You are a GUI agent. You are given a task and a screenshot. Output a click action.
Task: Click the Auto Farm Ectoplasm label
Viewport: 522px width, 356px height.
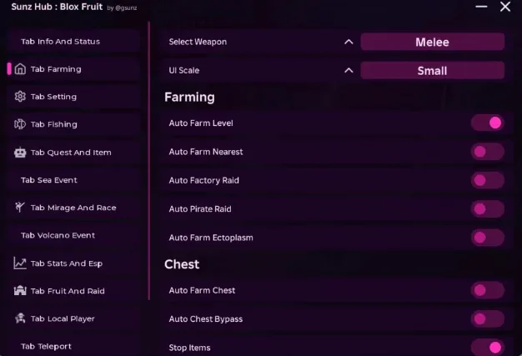click(211, 238)
